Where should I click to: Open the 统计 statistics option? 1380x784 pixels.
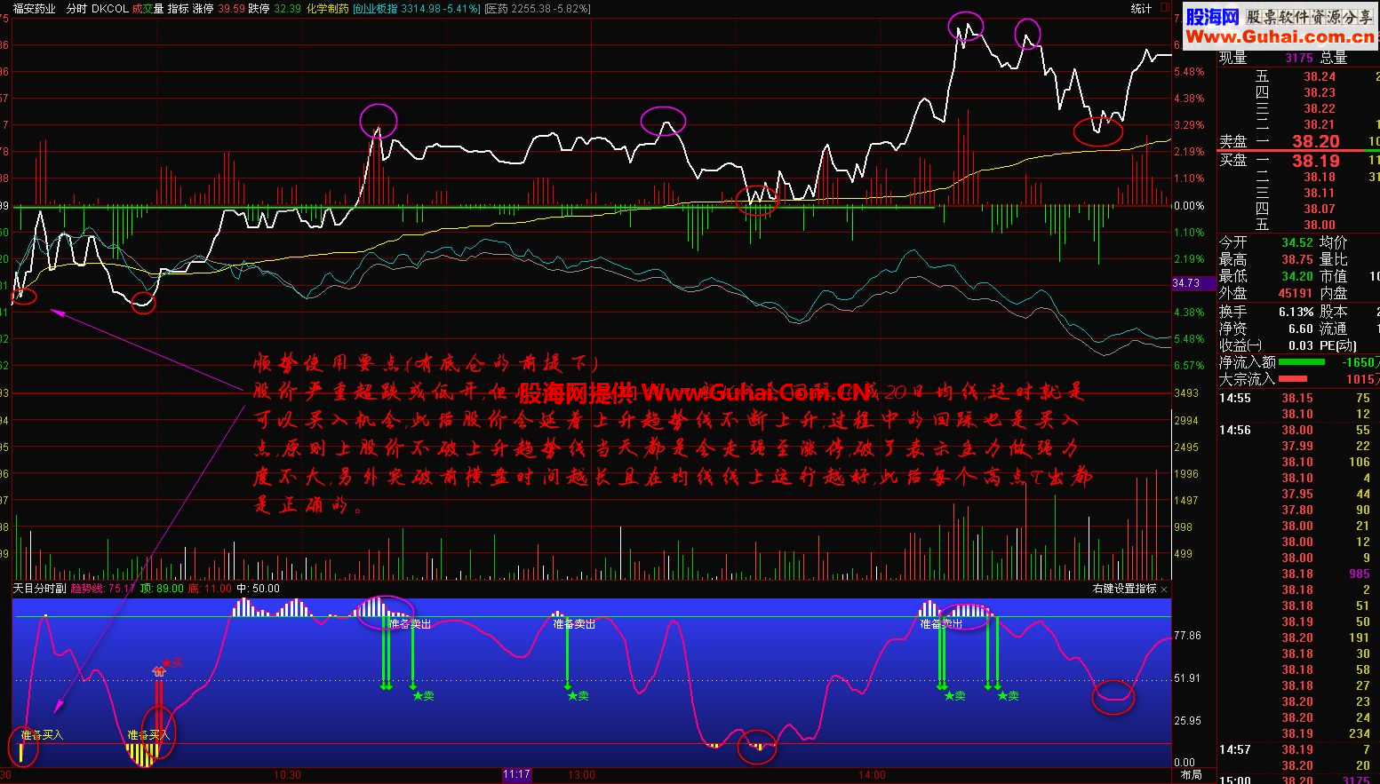pos(1141,9)
